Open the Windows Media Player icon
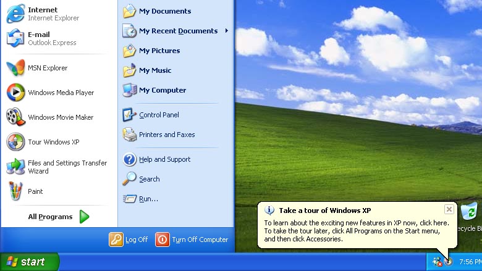 coord(15,93)
